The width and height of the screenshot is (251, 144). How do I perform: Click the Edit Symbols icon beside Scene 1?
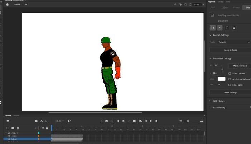point(7,5)
